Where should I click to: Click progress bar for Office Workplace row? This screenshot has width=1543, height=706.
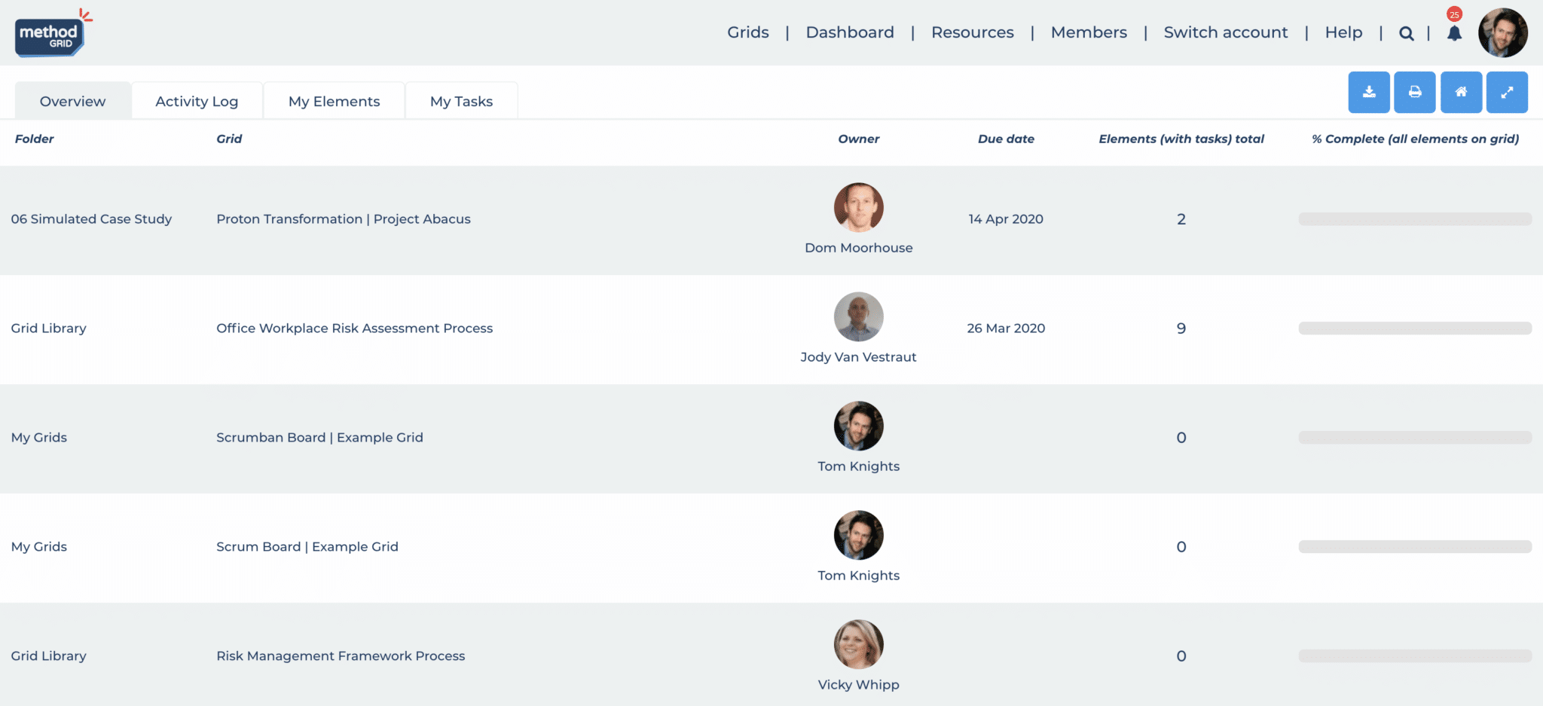[1415, 329]
